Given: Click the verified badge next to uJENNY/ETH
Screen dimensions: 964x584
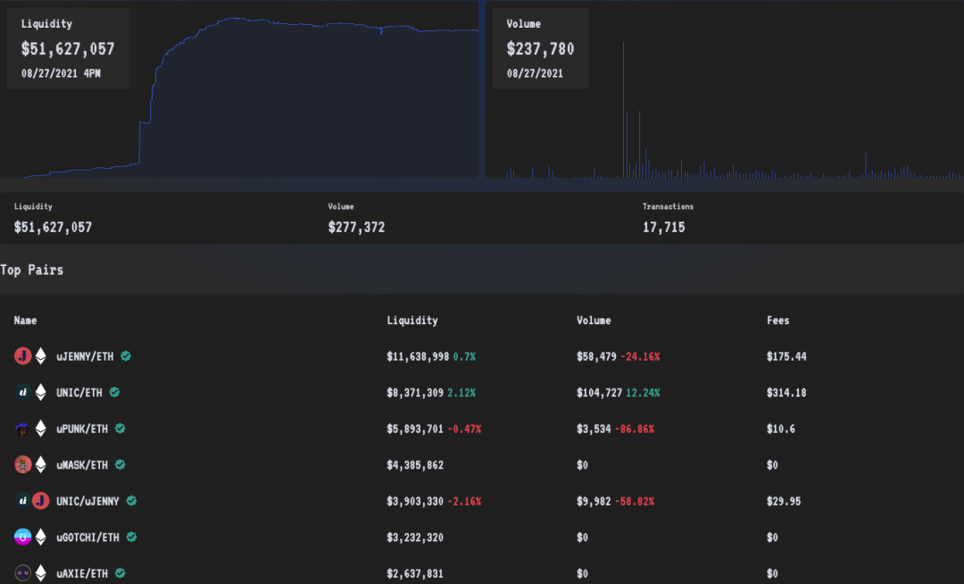Looking at the screenshot, I should coord(126,356).
